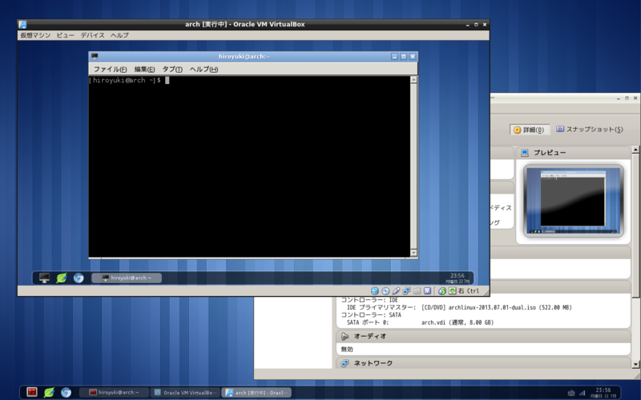This screenshot has width=641, height=400.
Task: Click the archlinux-2013.07.01-dual.iso entry
Action: pyautogui.click(x=496, y=307)
